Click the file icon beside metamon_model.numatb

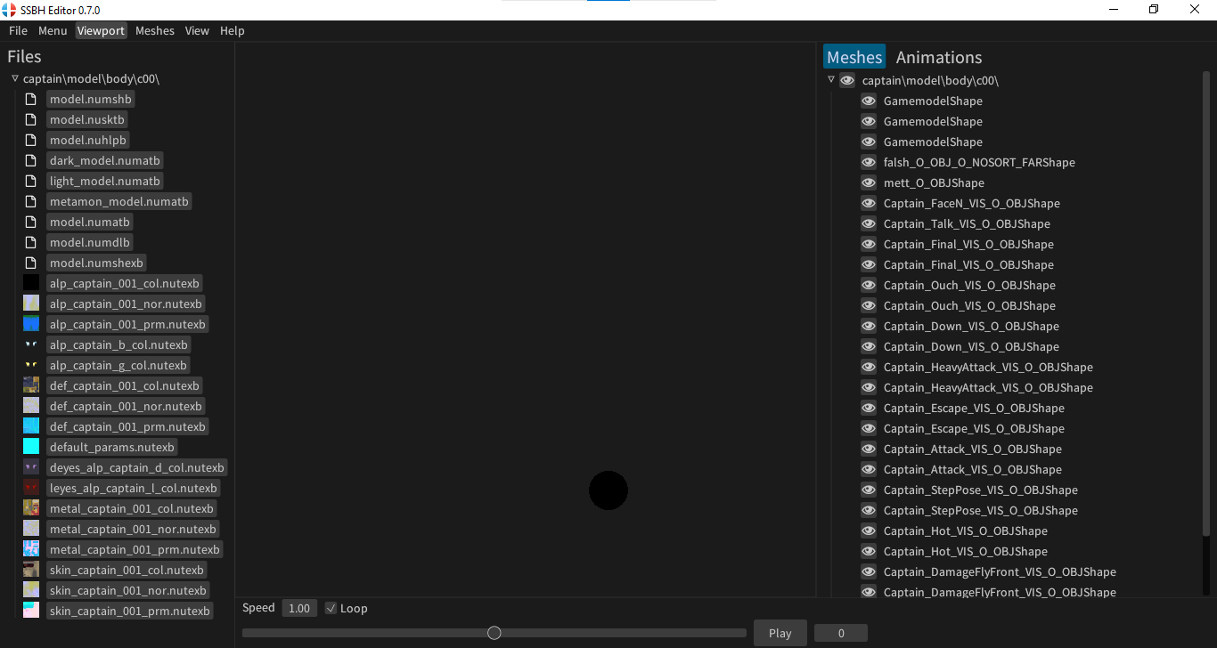[x=31, y=201]
